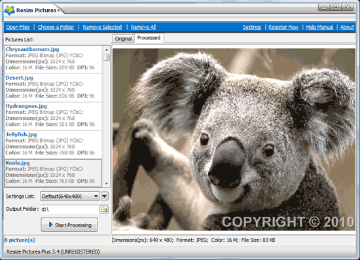Select Desert.jpg in pictures list

[53, 88]
